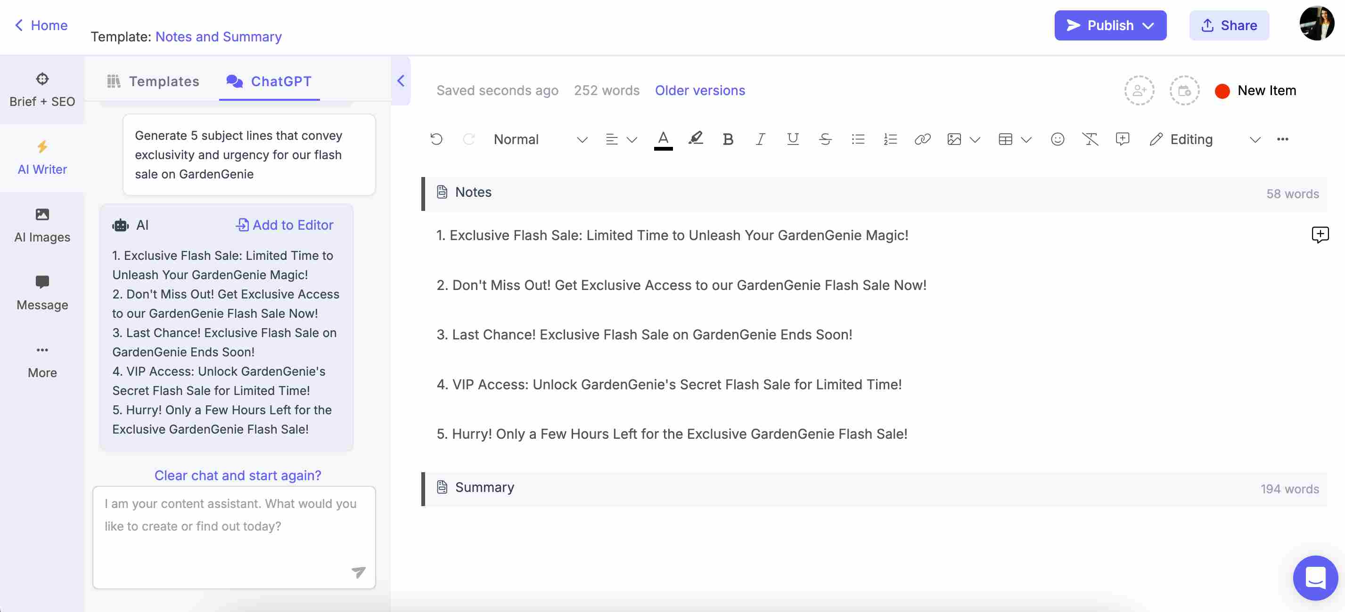
Task: Choose the font color tool
Action: (663, 139)
